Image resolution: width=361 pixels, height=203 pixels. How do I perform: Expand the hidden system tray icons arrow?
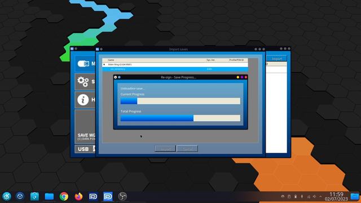click(320, 197)
